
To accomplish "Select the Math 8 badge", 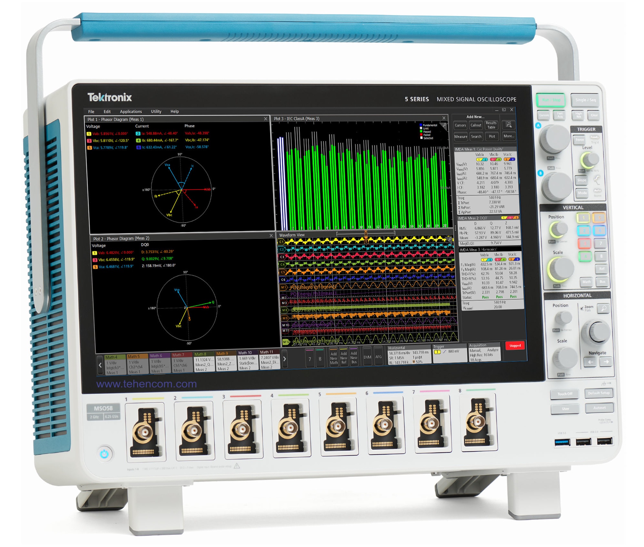I will click(204, 362).
